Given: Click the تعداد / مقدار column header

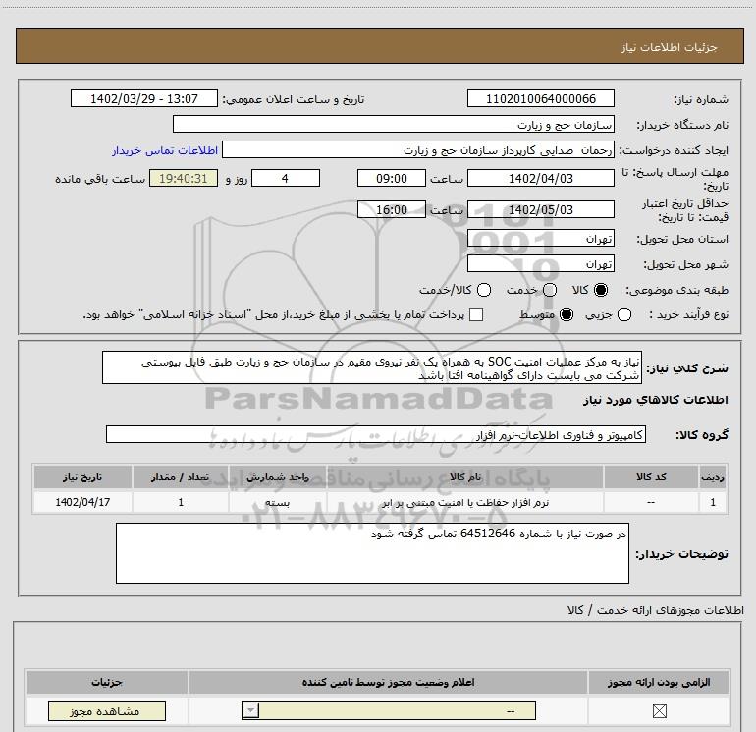Looking at the screenshot, I should 181,478.
